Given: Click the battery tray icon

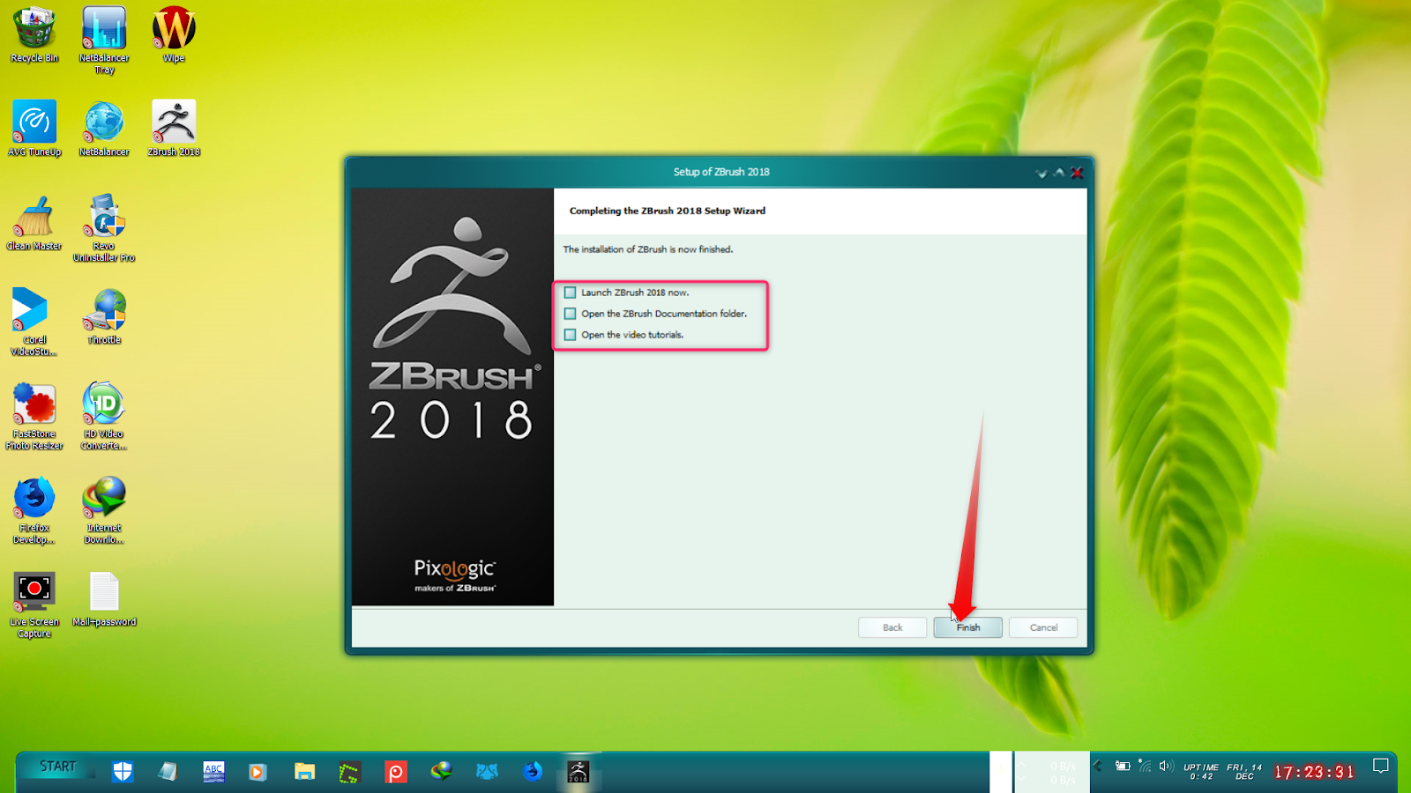Looking at the screenshot, I should [1123, 767].
